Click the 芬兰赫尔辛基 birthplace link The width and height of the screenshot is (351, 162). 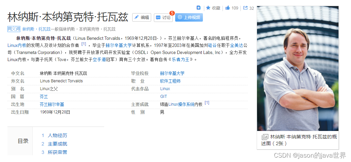52,104
